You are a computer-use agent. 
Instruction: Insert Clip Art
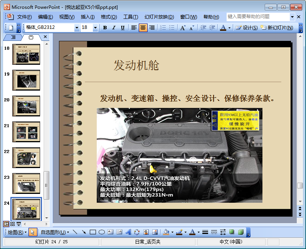click(x=146, y=232)
